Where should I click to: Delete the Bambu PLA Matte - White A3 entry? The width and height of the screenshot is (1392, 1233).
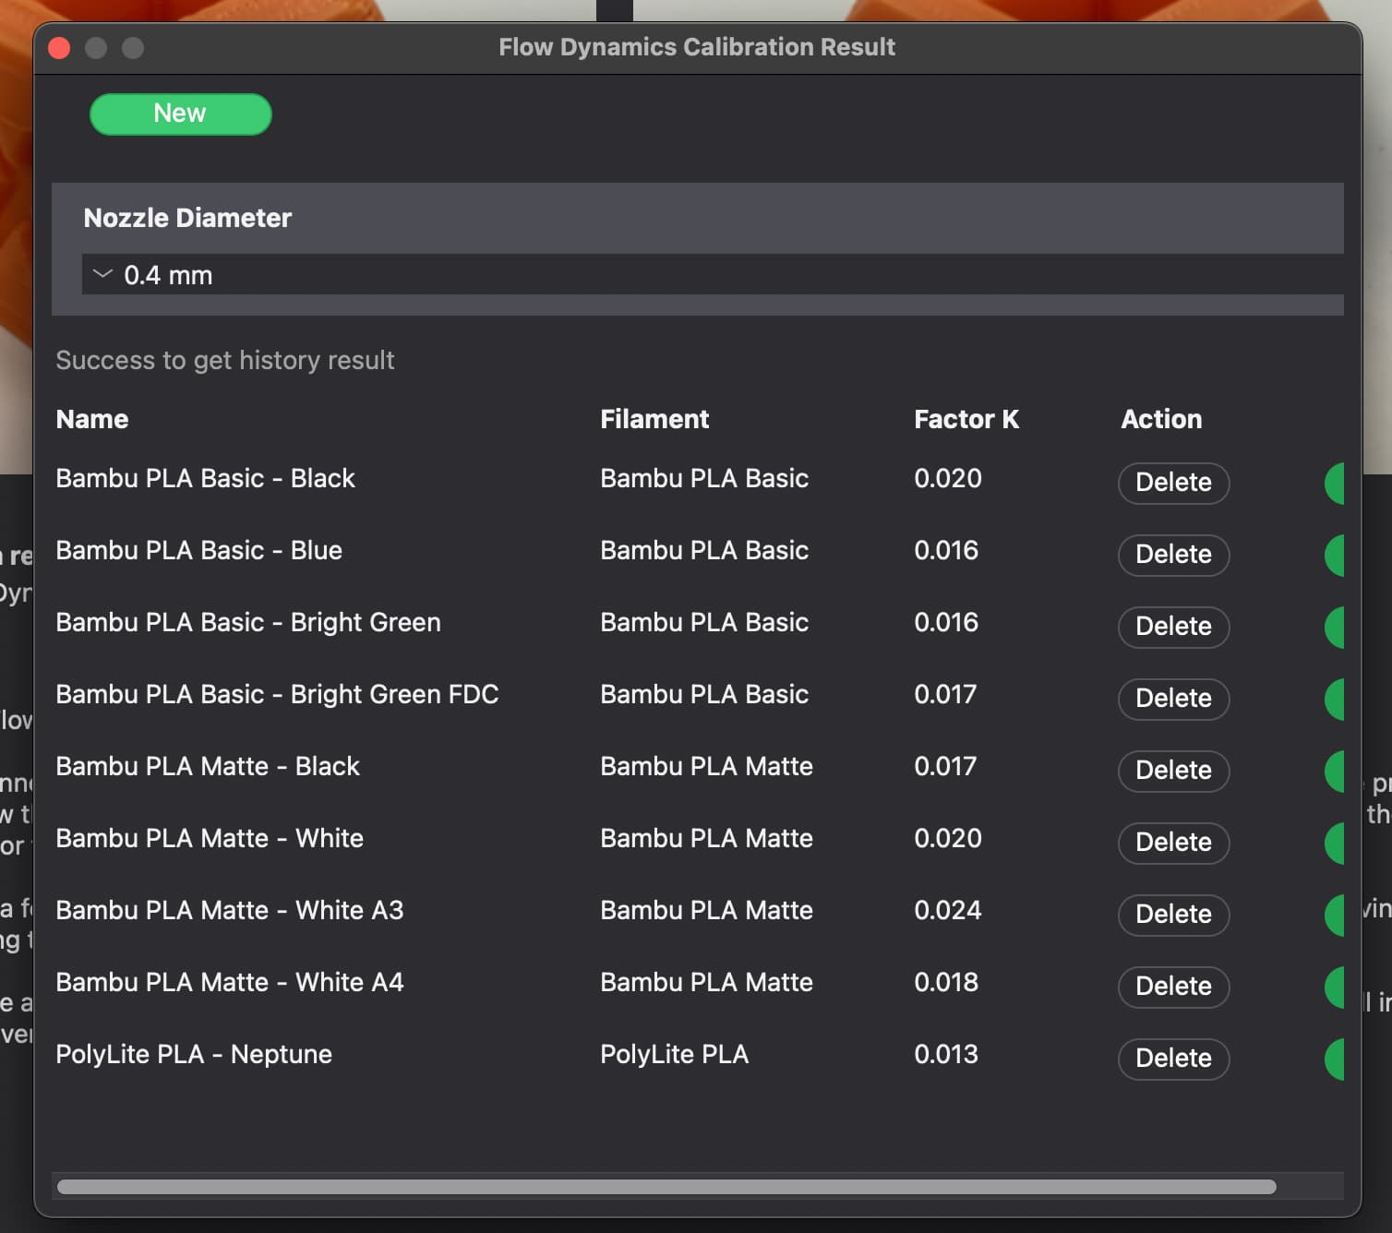tap(1173, 915)
